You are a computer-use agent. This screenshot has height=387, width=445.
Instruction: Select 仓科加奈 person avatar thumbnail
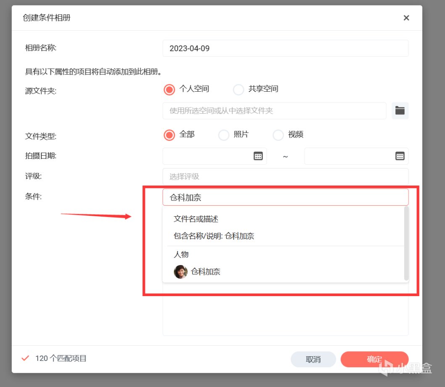[x=181, y=272]
